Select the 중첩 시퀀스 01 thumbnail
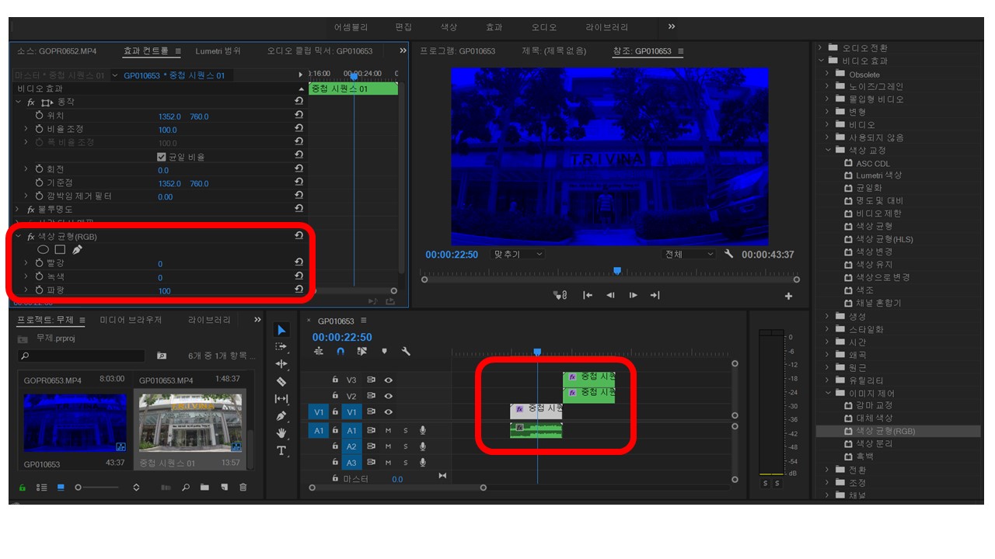 click(x=190, y=422)
